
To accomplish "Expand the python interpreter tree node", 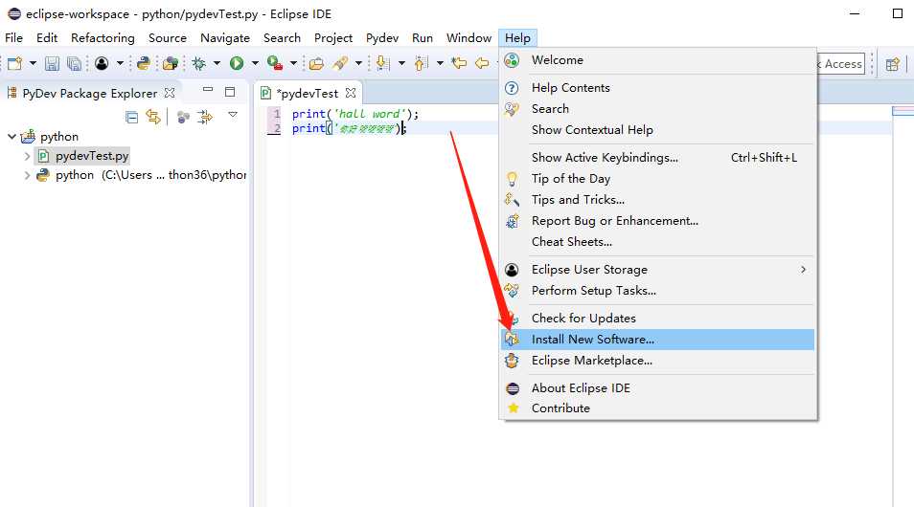I will pyautogui.click(x=27, y=175).
